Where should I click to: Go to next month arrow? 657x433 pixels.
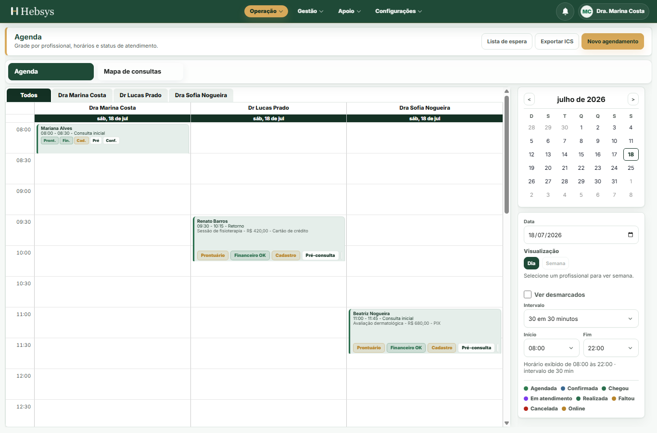pyautogui.click(x=633, y=100)
